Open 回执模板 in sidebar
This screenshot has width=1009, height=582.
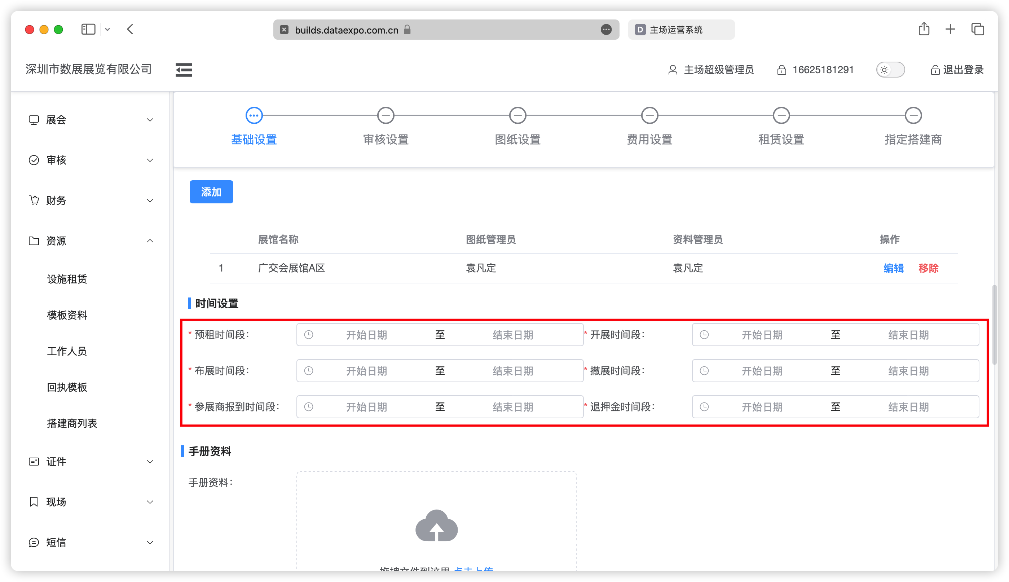click(x=67, y=387)
